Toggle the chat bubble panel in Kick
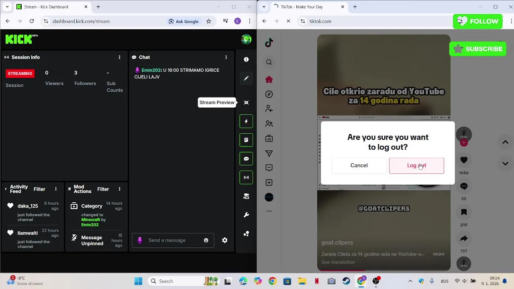 point(246,159)
